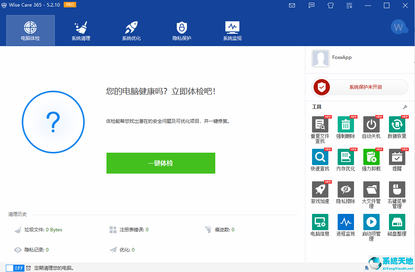Click the shirt skin icon in title bar

(x=331, y=5)
